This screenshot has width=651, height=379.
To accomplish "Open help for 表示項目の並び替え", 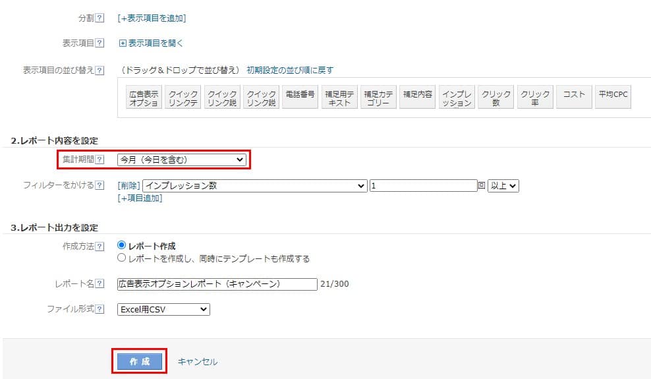I will tap(99, 71).
